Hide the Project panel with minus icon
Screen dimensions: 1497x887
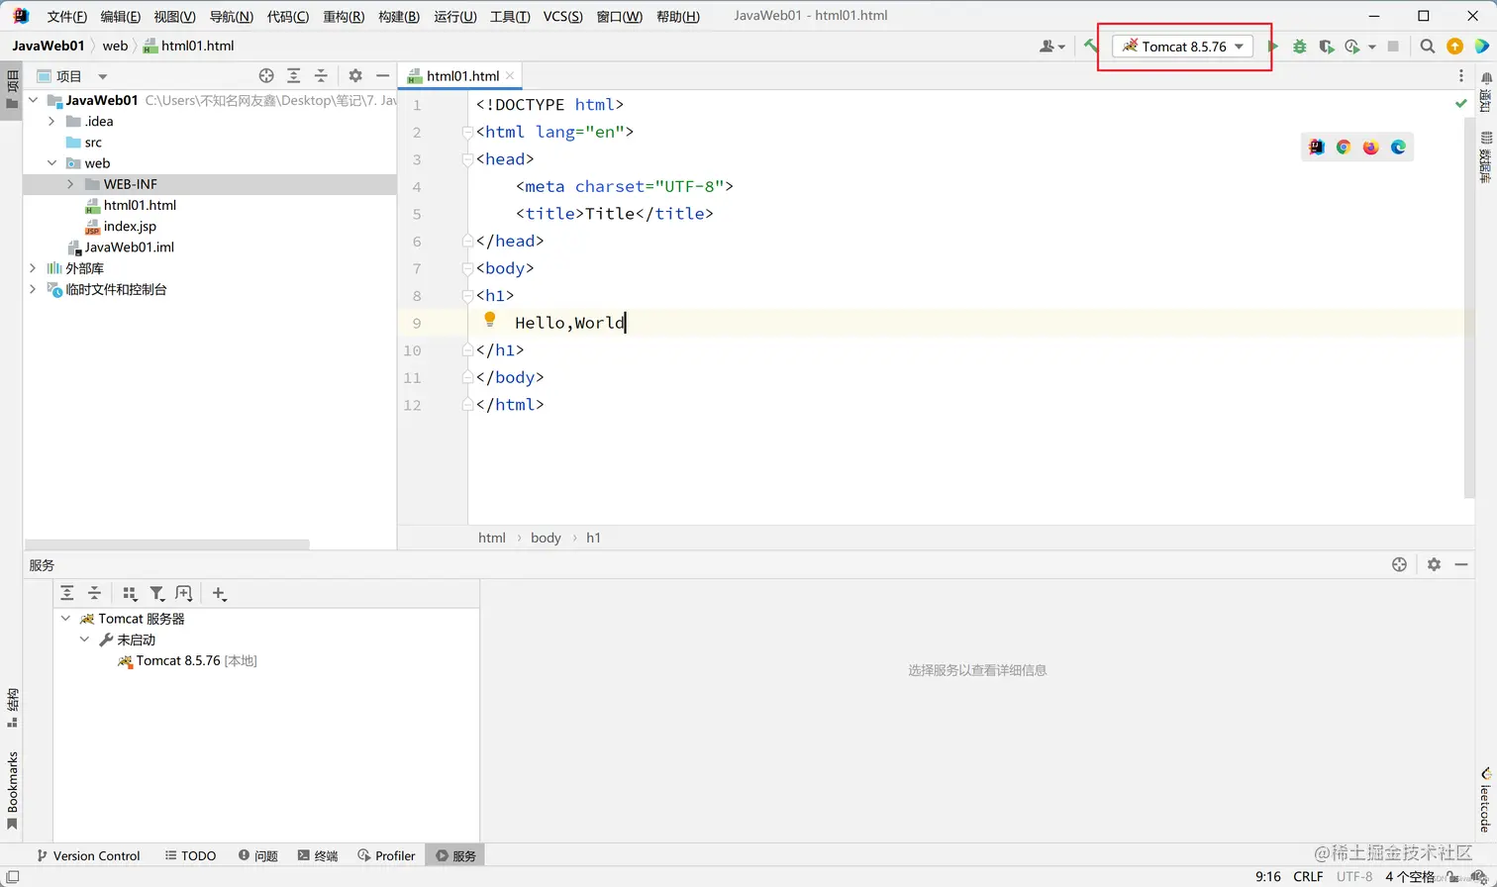click(382, 75)
